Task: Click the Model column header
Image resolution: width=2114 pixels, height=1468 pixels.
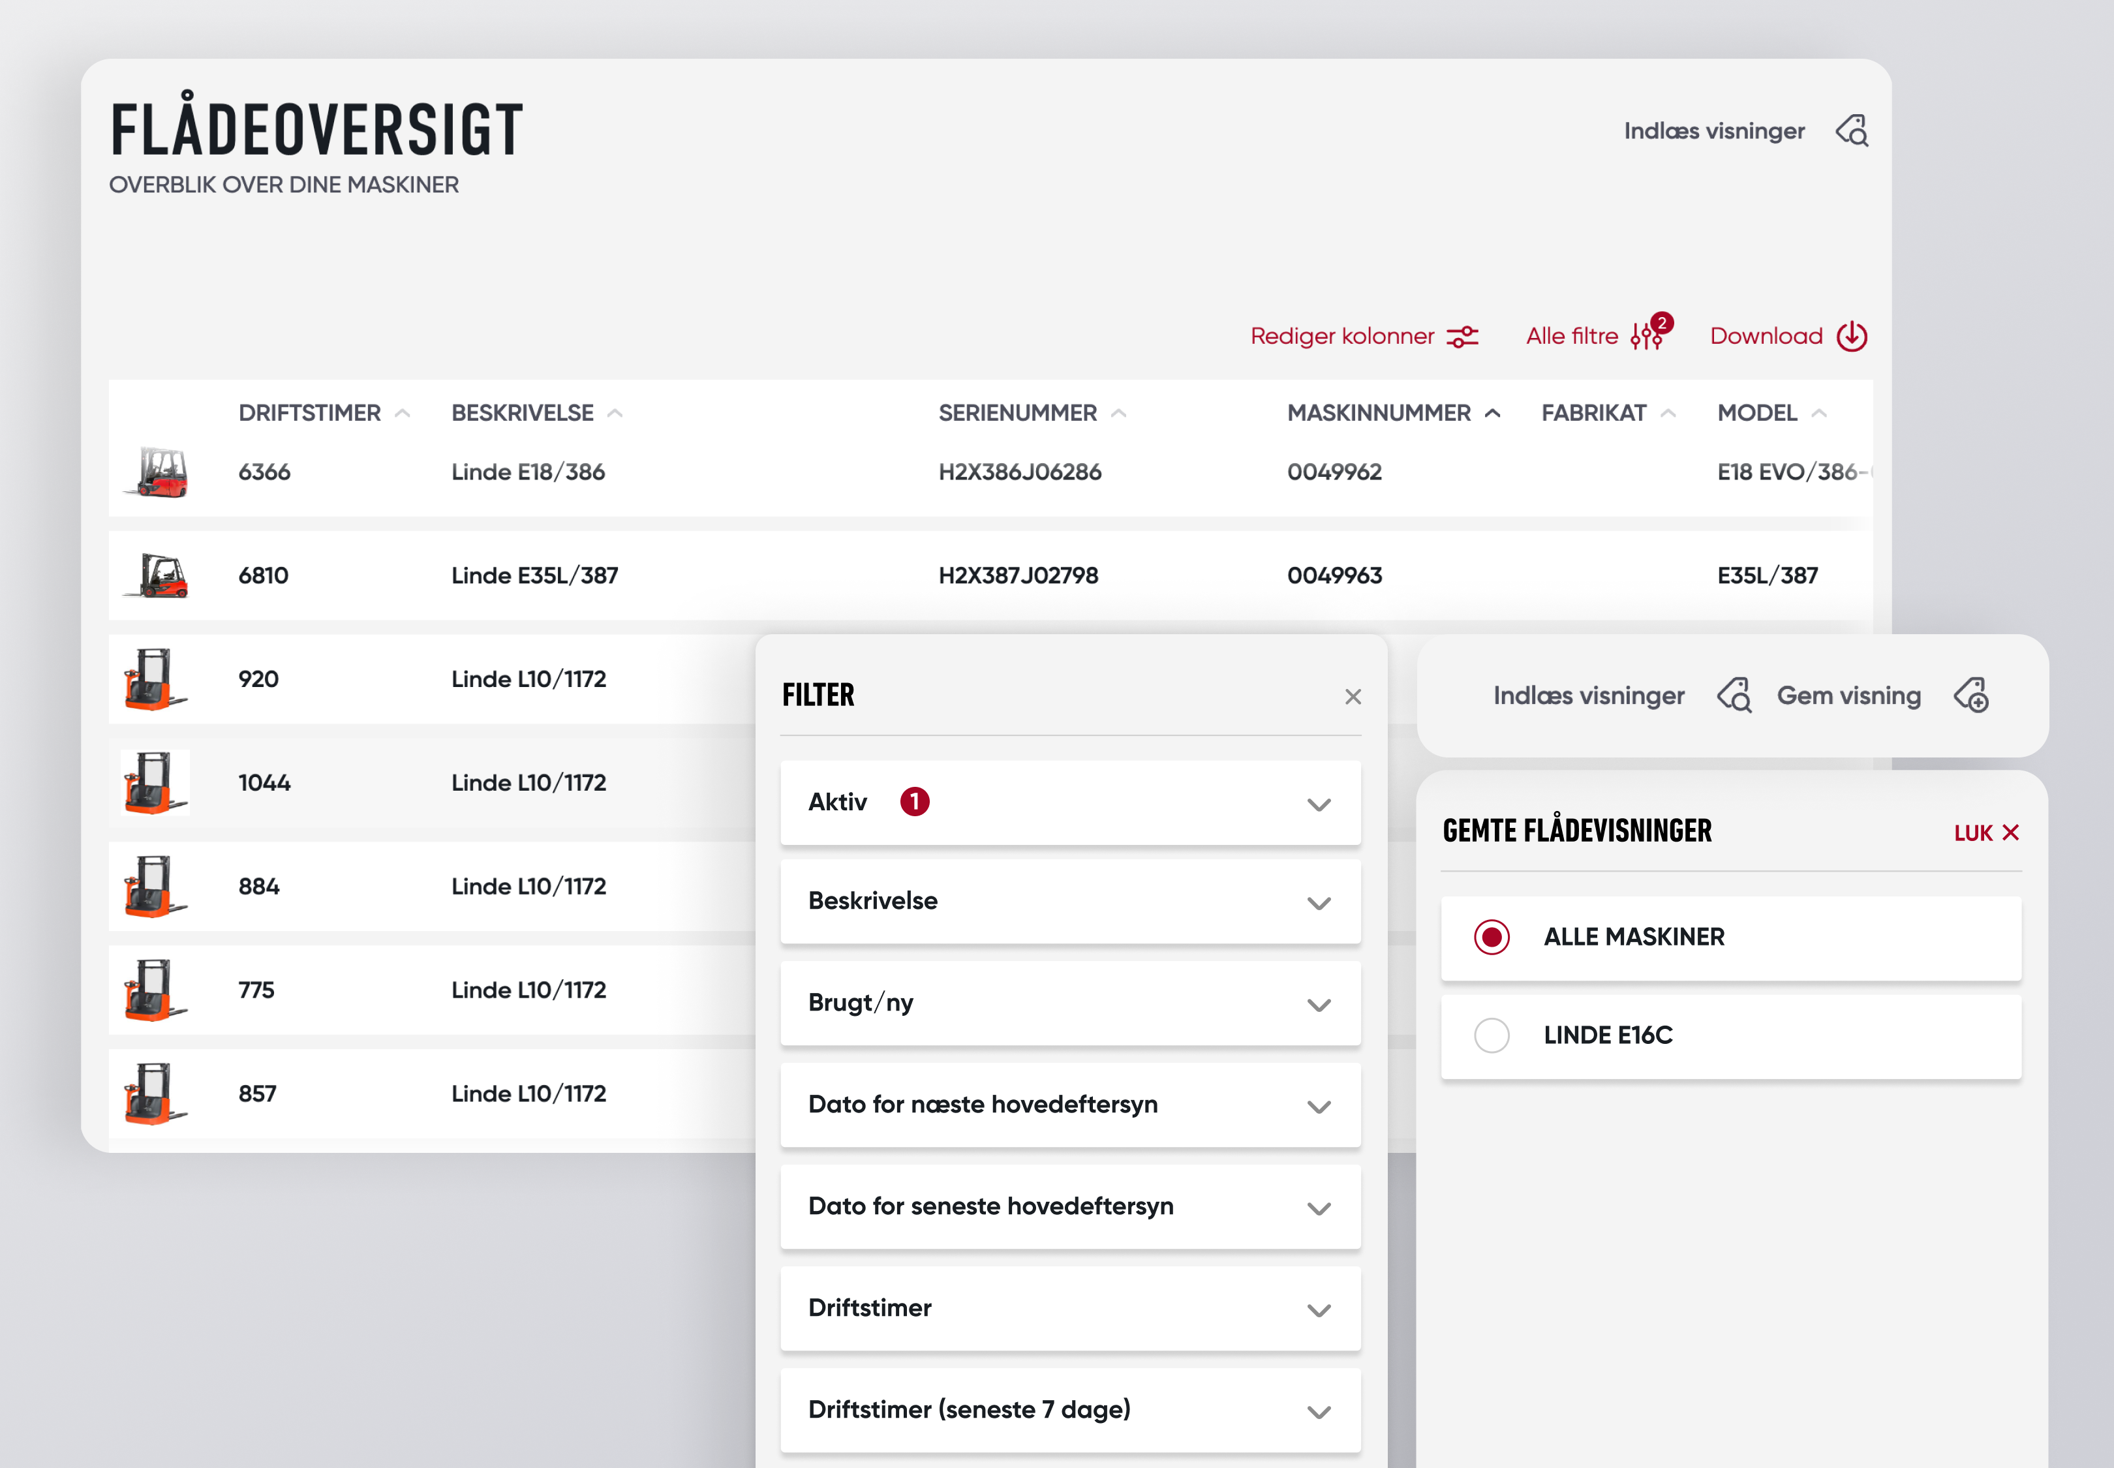Action: 1756,414
